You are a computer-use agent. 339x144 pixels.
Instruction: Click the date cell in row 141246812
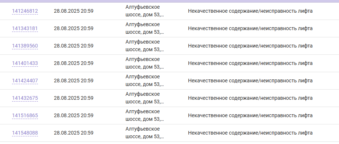pos(74,11)
